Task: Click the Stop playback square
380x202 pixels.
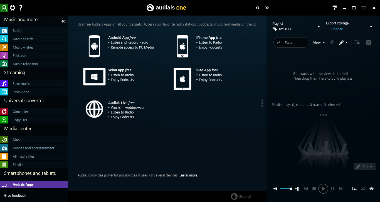Action: coord(314,189)
